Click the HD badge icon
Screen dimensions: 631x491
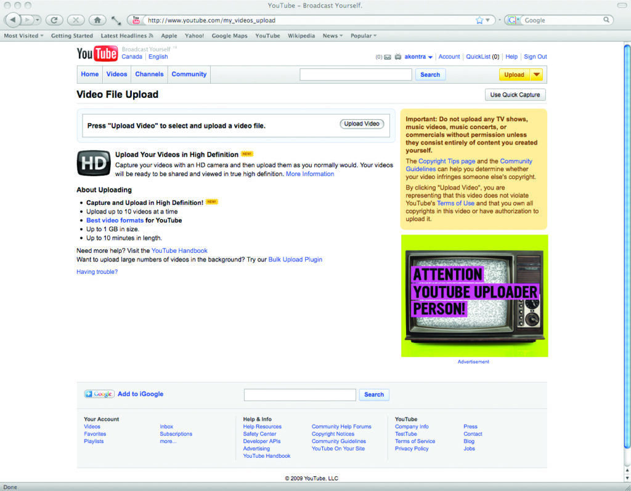click(94, 163)
